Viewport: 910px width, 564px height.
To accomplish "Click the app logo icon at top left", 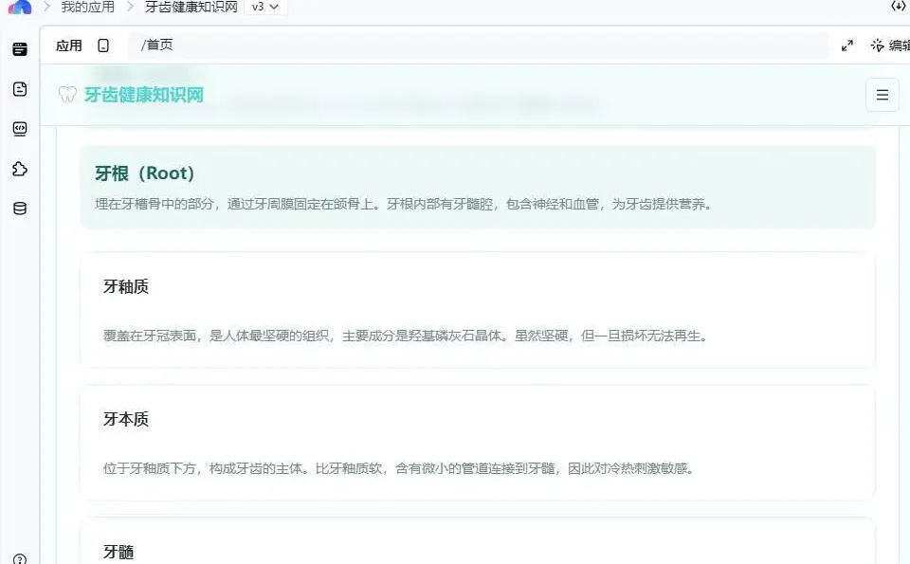I will click(20, 7).
